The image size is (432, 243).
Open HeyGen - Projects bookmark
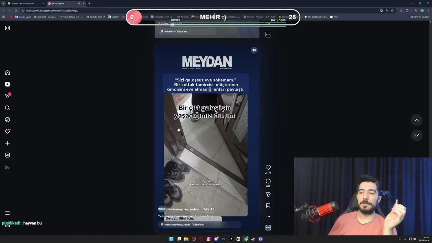tap(253, 17)
